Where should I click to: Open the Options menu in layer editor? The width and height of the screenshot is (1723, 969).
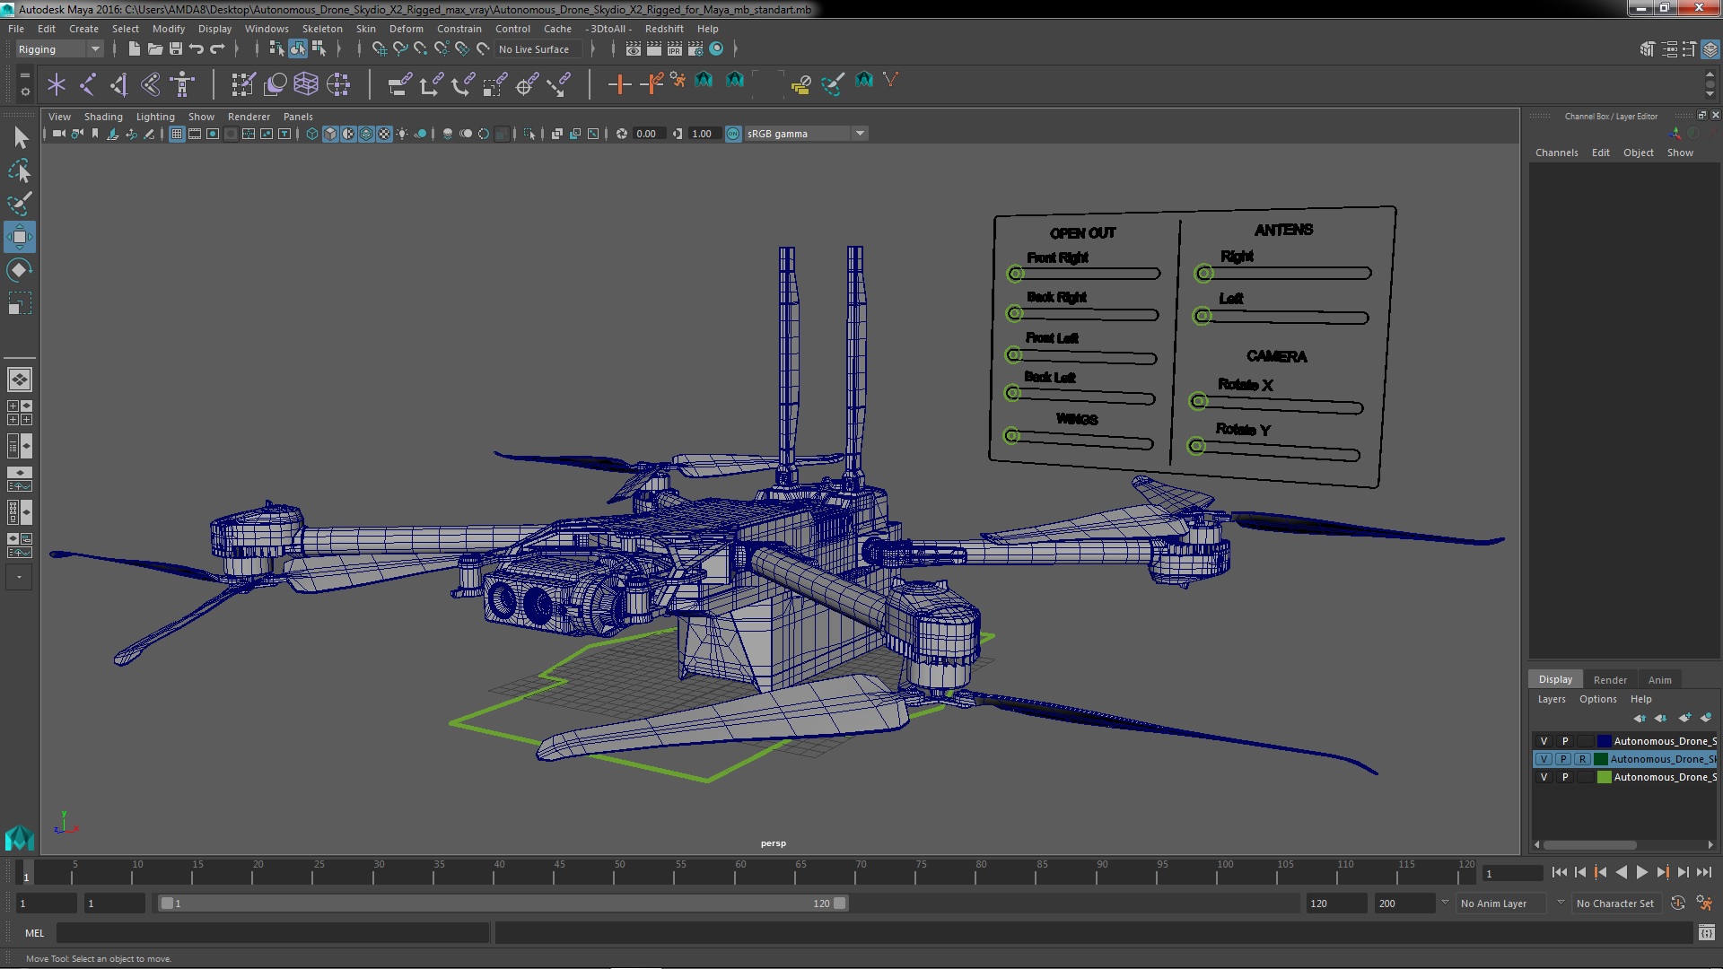pos(1597,700)
